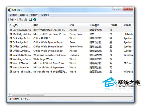Click the 'Web Page Wizard' description cell
The width and height of the screenshot is (143, 110).
tap(44, 59)
